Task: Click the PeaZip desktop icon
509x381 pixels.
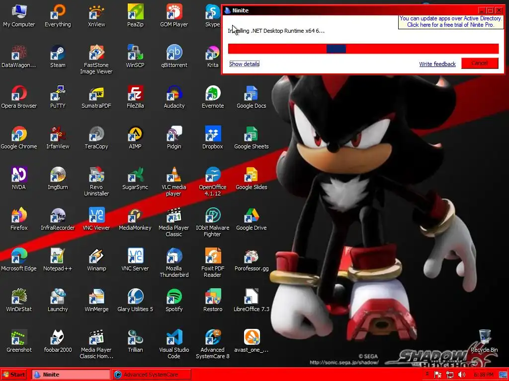Action: tap(135, 15)
